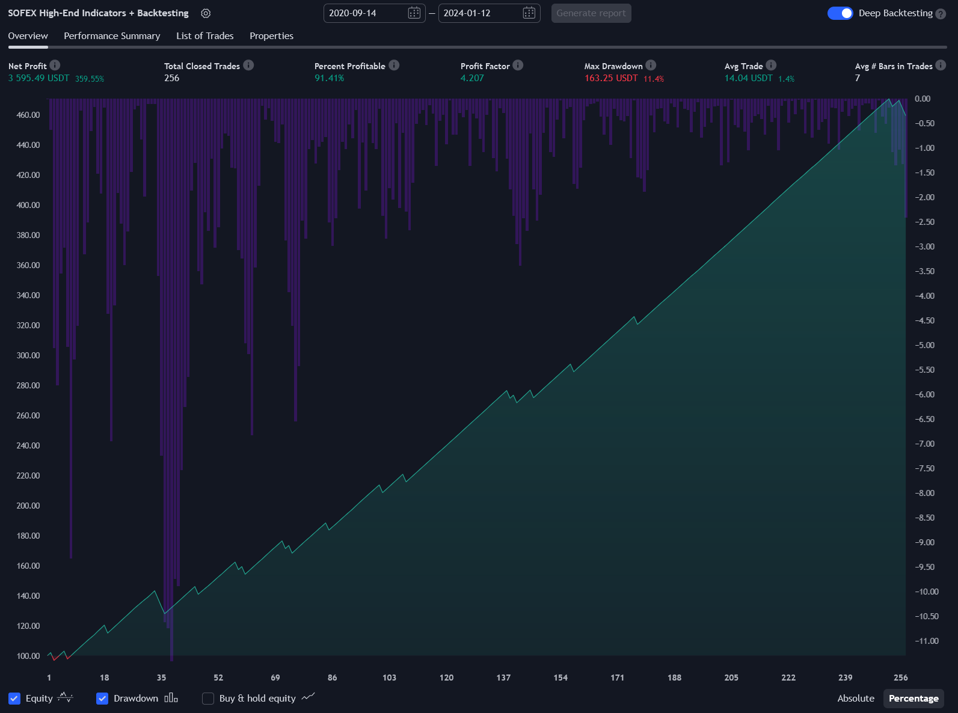Screen dimensions: 958x713
Task: Switch chart scale to Absolute
Action: click(x=855, y=698)
